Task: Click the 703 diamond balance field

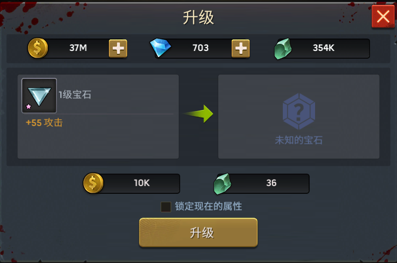Action: tap(200, 48)
